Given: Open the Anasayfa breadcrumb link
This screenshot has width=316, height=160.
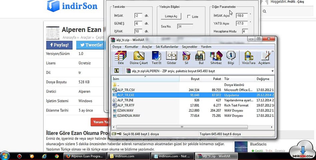Looking at the screenshot, I should click(69, 37).
